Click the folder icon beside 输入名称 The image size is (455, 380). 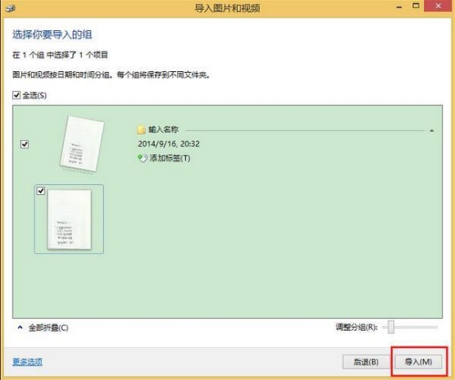tap(141, 130)
